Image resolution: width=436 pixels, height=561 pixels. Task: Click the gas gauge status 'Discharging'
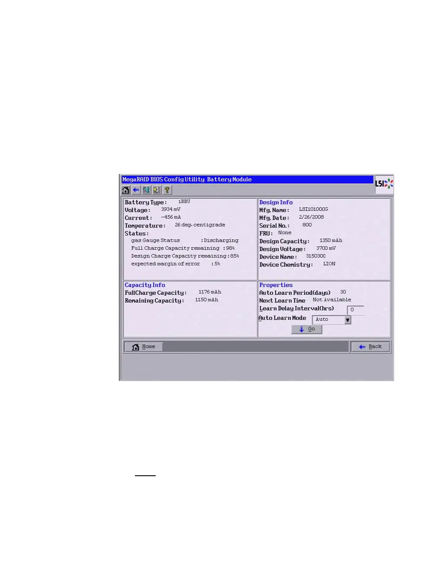click(x=221, y=241)
